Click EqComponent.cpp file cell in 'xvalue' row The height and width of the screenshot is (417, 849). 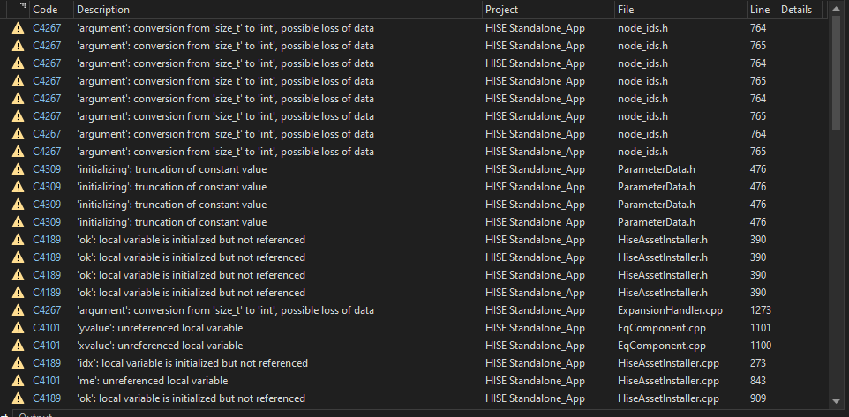click(x=662, y=346)
